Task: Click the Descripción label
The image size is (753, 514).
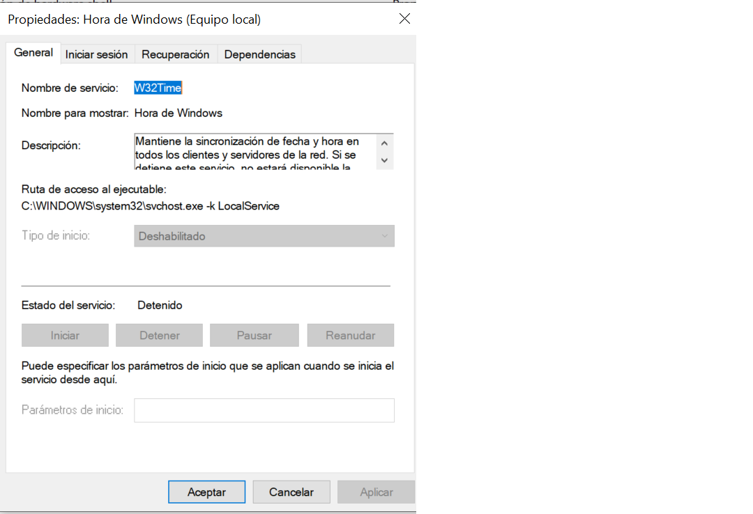Action: 51,146
